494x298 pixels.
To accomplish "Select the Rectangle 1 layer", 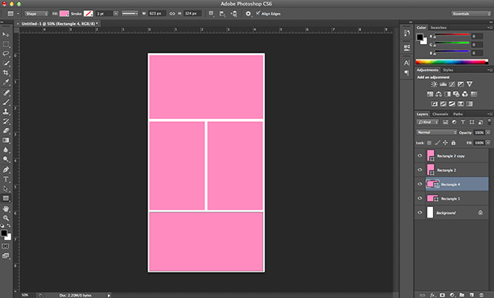I will click(x=452, y=198).
